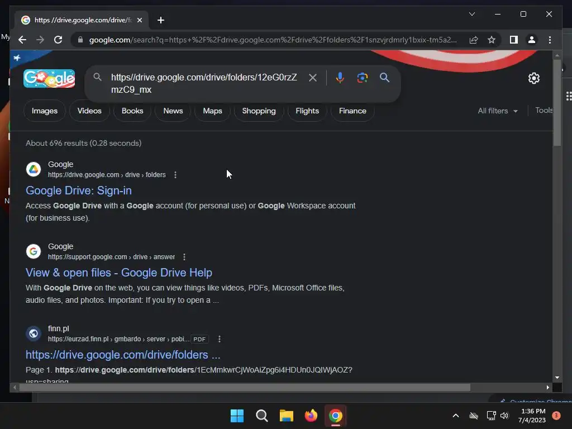Filter results by Flights

307,111
